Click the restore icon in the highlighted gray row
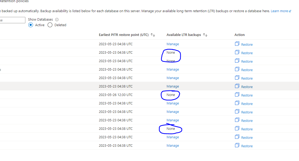This screenshot has height=161, width=299. [x=237, y=86]
